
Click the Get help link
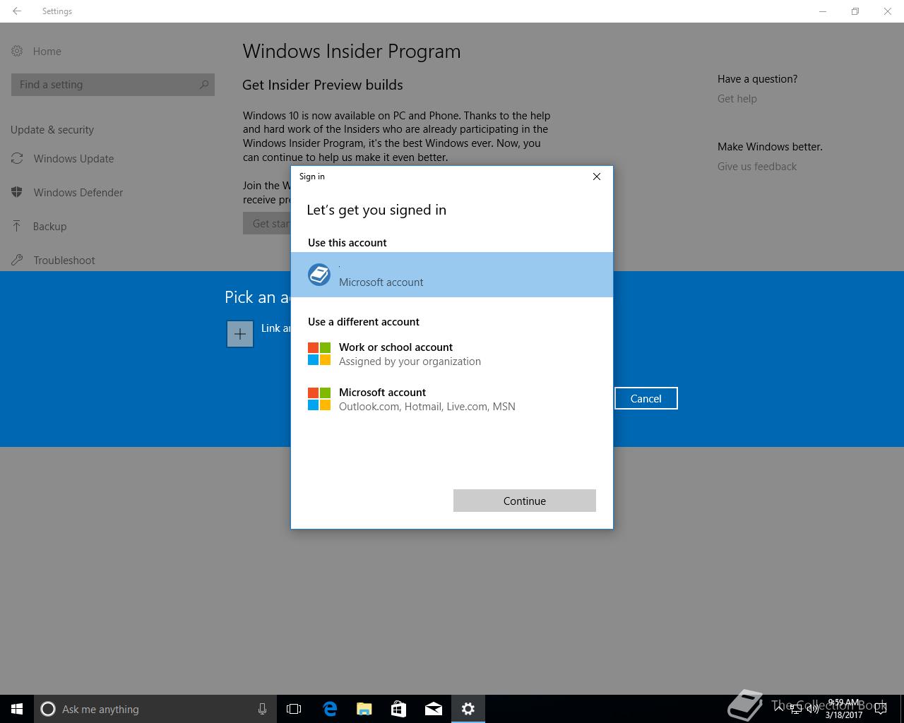[737, 99]
